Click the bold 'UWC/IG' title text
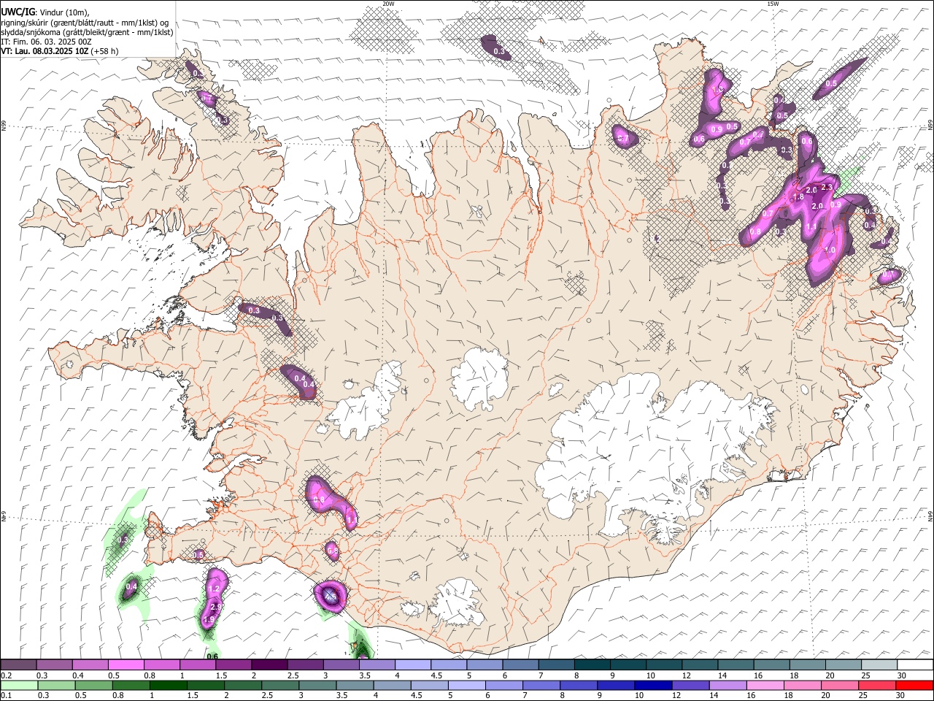Image resolution: width=934 pixels, height=701 pixels. click(x=17, y=12)
